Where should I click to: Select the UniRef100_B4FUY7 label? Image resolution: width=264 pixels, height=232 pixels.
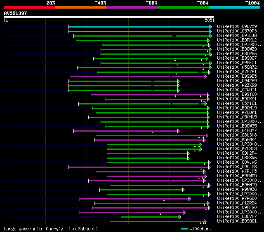pyautogui.click(x=237, y=131)
